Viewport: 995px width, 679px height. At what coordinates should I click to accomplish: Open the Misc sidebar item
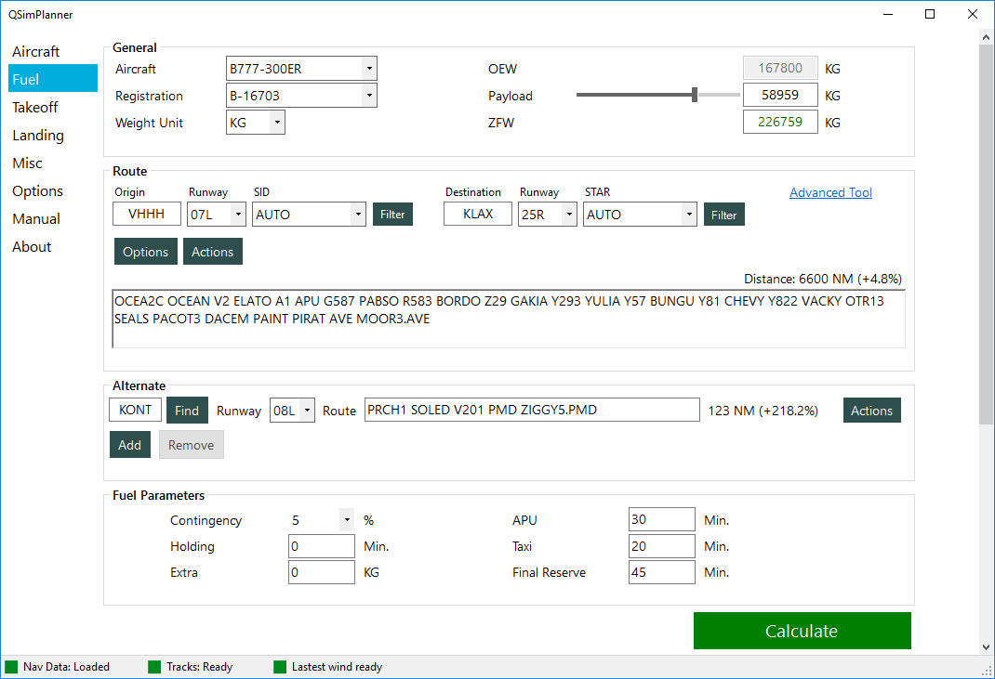pyautogui.click(x=27, y=163)
